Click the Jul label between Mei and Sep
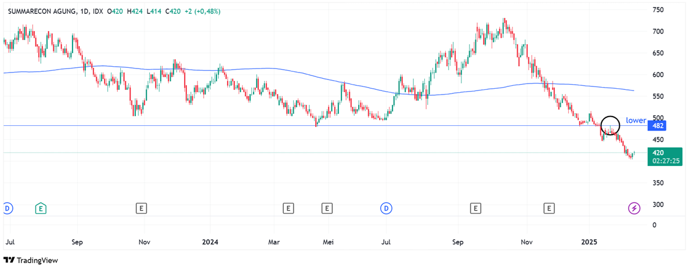Viewport: 689px width, 268px height. pos(386,242)
